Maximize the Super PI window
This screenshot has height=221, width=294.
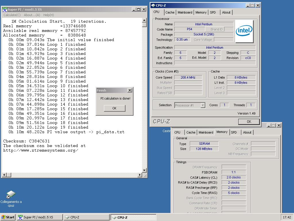pos(138,9)
